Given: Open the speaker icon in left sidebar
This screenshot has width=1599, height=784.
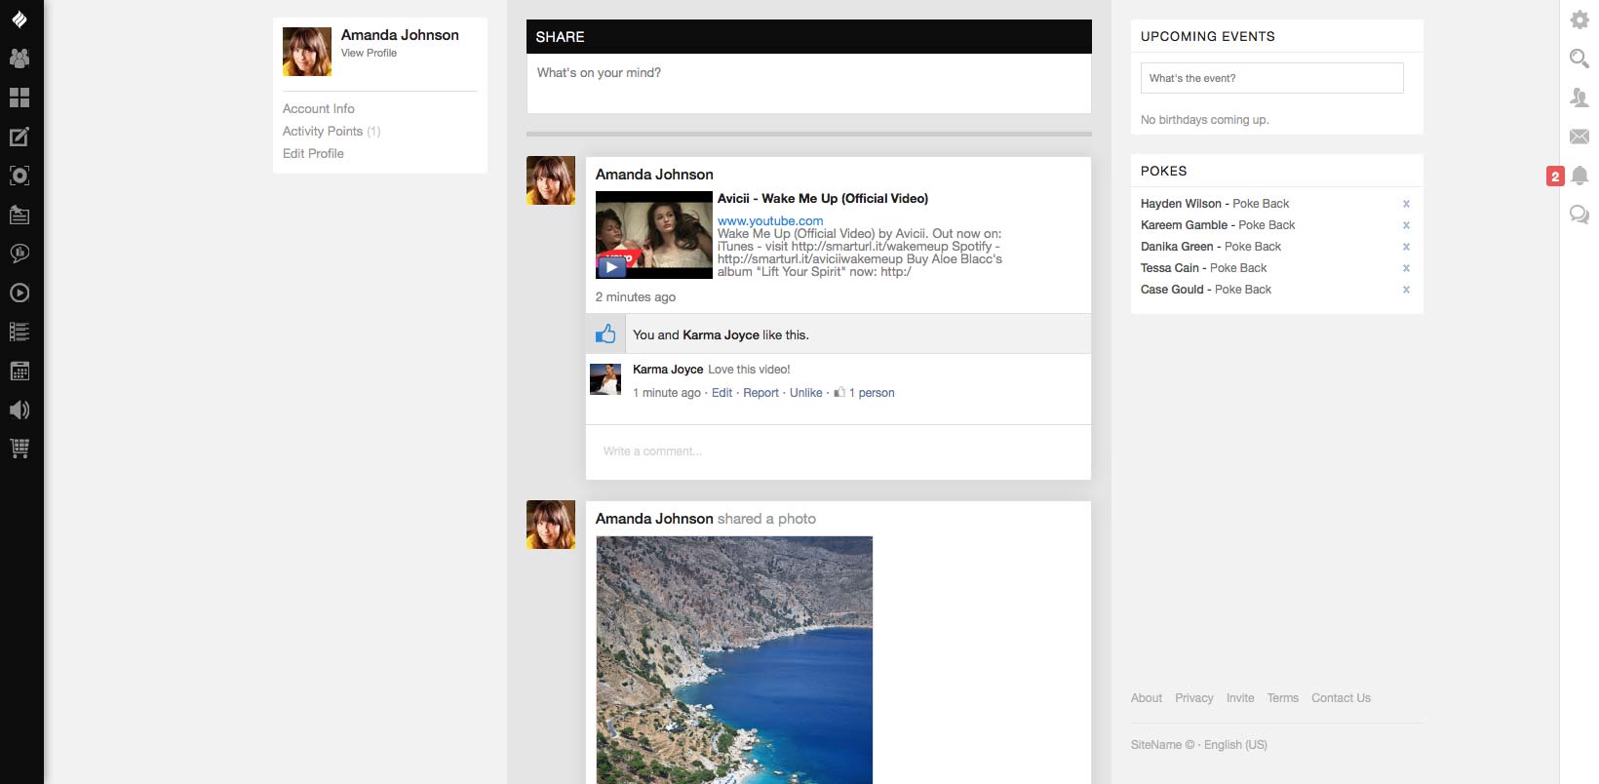Looking at the screenshot, I should click(19, 410).
